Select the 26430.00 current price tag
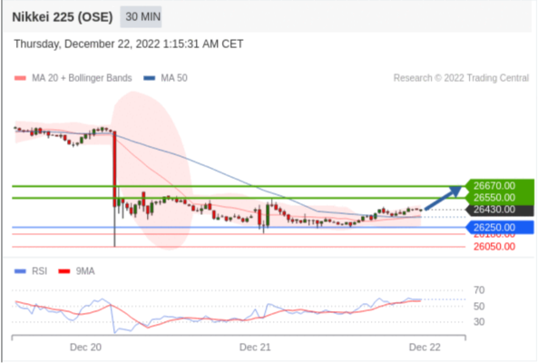The width and height of the screenshot is (538, 363). click(500, 210)
